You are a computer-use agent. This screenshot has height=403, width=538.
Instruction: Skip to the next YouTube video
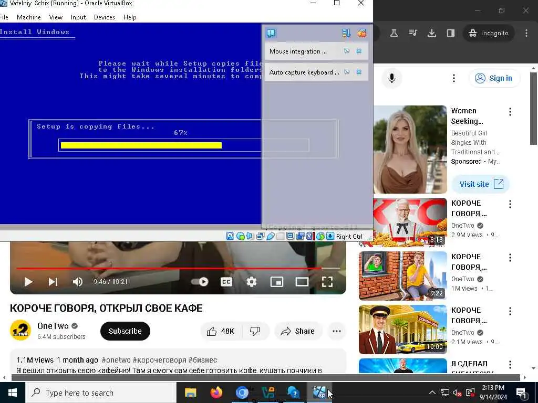pyautogui.click(x=53, y=282)
